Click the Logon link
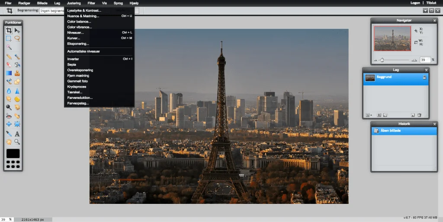 (415, 3)
